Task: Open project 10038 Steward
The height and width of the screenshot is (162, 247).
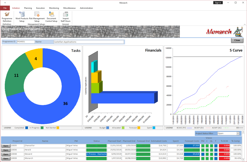Action: pyautogui.click(x=6, y=154)
